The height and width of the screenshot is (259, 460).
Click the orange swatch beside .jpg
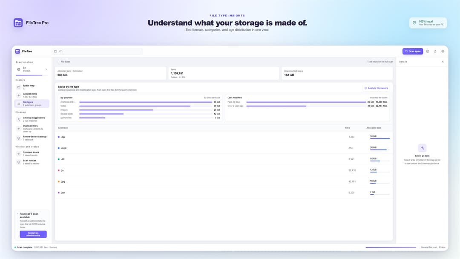pyautogui.click(x=59, y=181)
